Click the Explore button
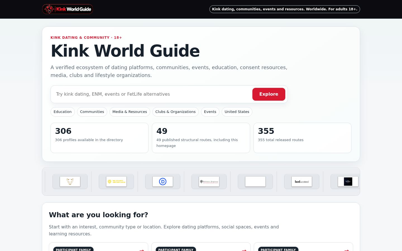402x251 pixels. pos(269,94)
